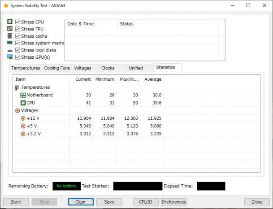Select the CPU temperature row

[30, 103]
